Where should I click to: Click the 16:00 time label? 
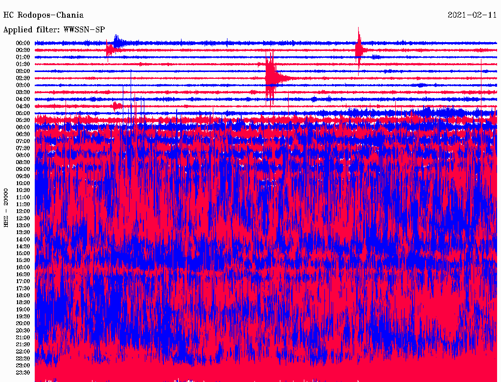(x=23, y=267)
